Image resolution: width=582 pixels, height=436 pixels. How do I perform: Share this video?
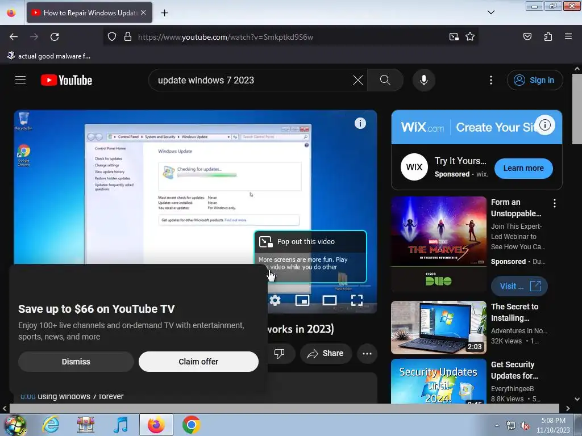[326, 353]
